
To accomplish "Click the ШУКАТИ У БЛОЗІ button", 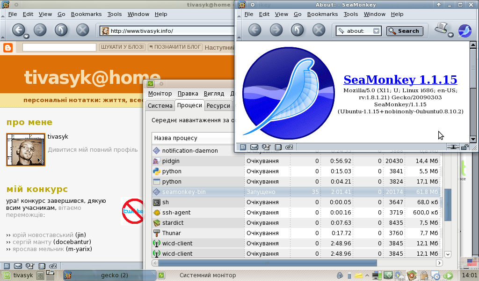I will coord(122,47).
